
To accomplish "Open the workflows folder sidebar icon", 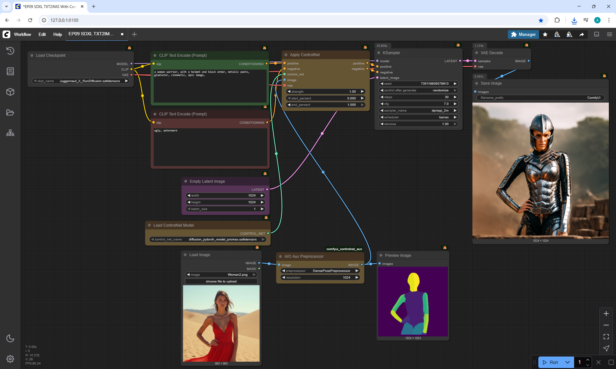I will click(x=10, y=113).
